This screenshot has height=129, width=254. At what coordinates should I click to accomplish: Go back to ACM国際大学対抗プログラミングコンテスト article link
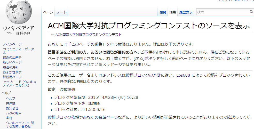(89, 35)
